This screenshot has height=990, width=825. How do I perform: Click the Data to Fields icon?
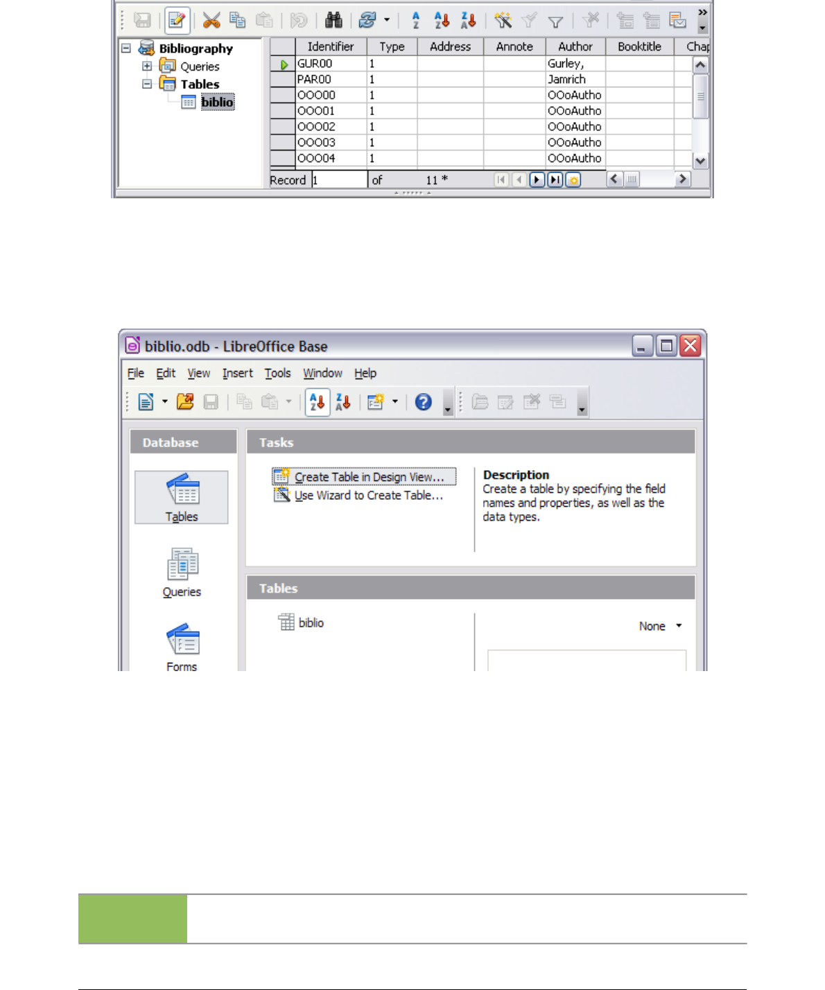652,21
